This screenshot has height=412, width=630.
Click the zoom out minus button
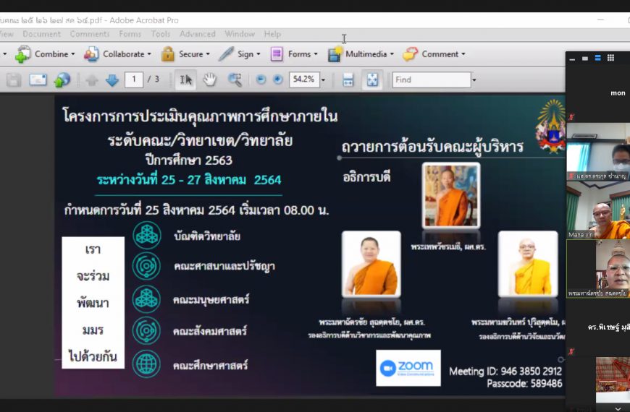(x=261, y=80)
